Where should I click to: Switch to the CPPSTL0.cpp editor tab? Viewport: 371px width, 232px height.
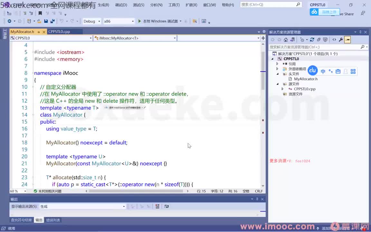(59, 32)
